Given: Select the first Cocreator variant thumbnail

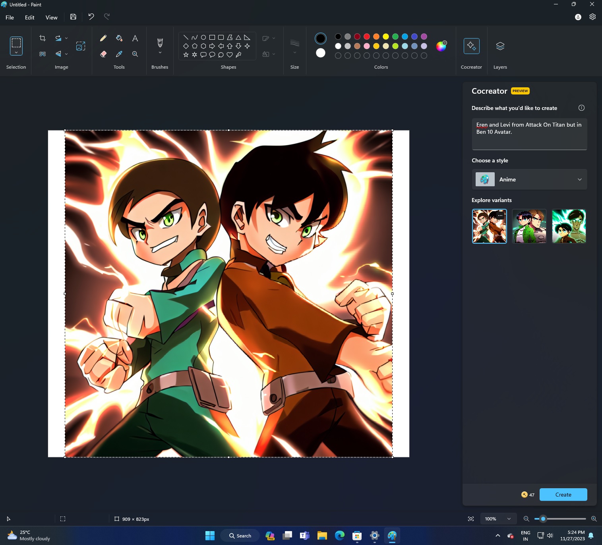Looking at the screenshot, I should pos(489,226).
